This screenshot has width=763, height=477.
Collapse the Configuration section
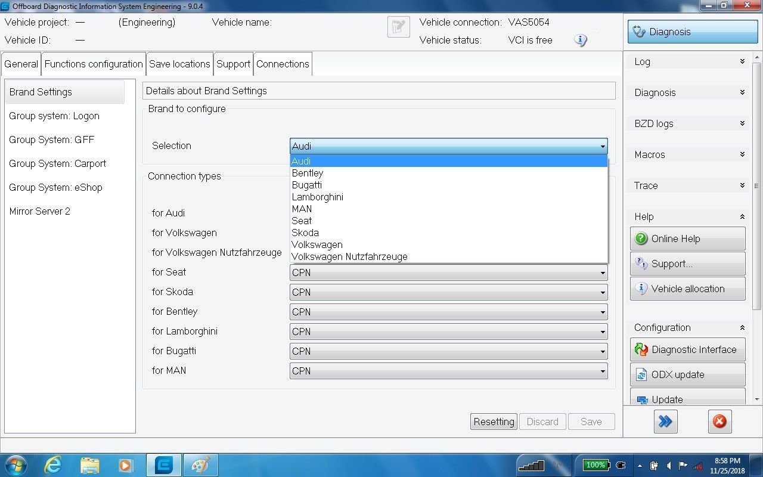[742, 327]
